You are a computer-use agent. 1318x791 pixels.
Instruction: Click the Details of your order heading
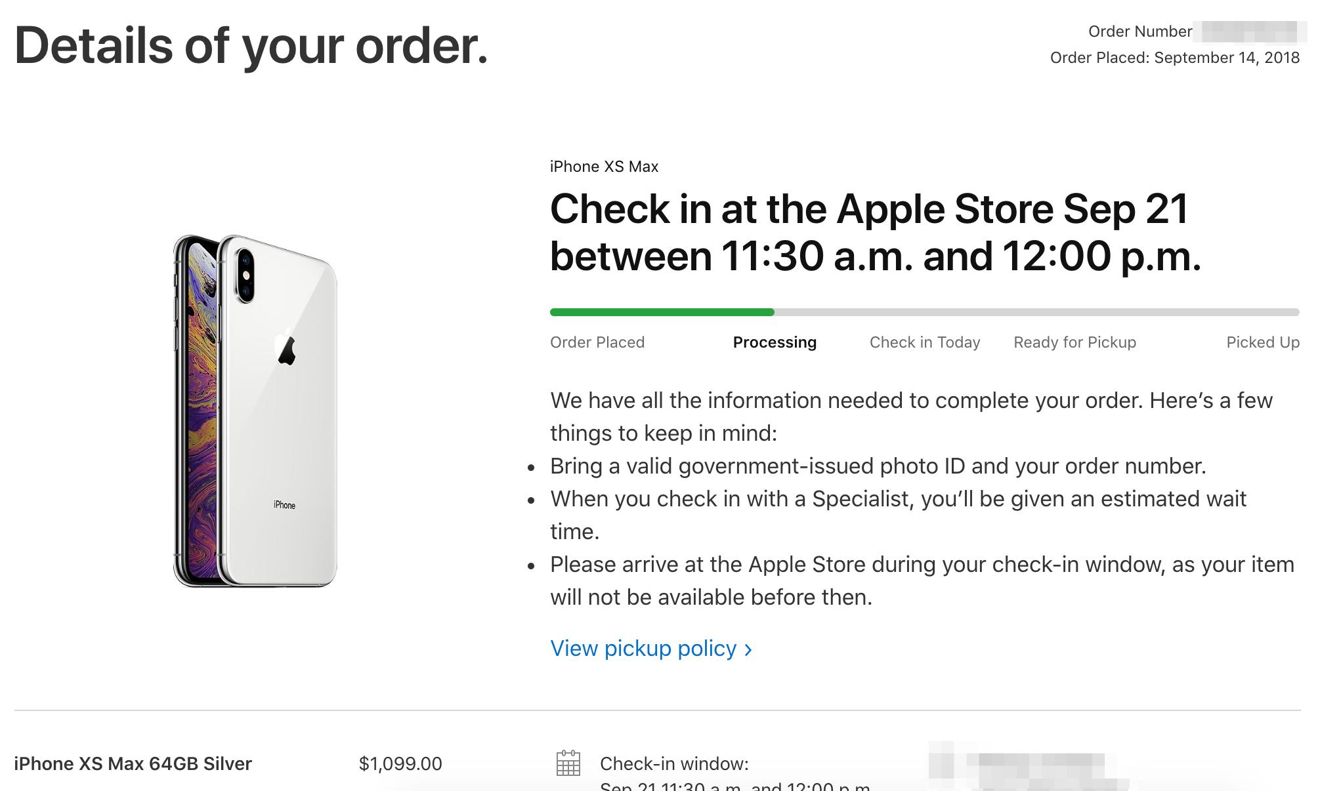[x=252, y=46]
